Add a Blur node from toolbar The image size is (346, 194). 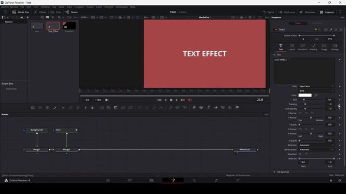pyautogui.click(x=92, y=108)
